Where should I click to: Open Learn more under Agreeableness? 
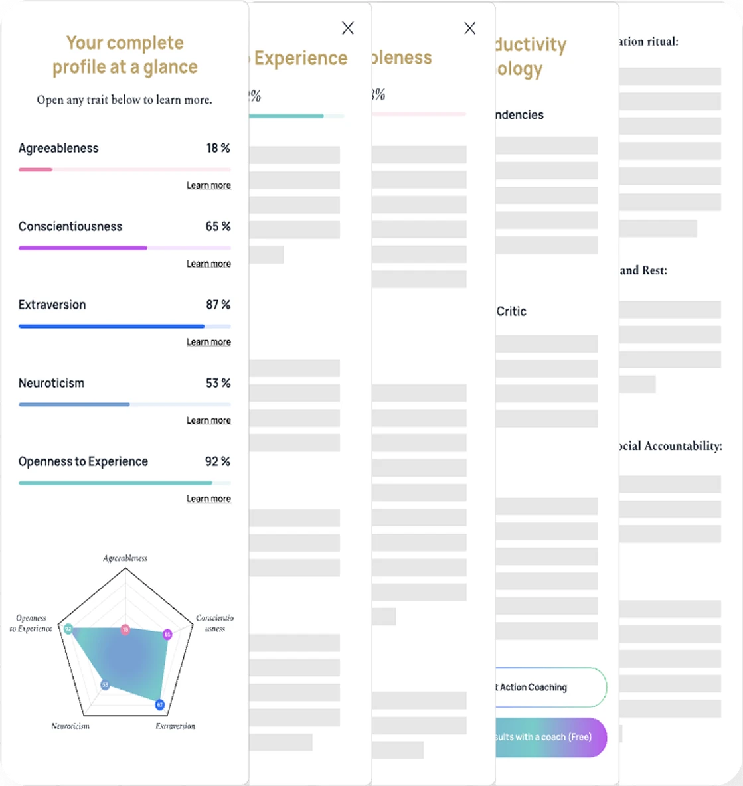click(x=209, y=185)
